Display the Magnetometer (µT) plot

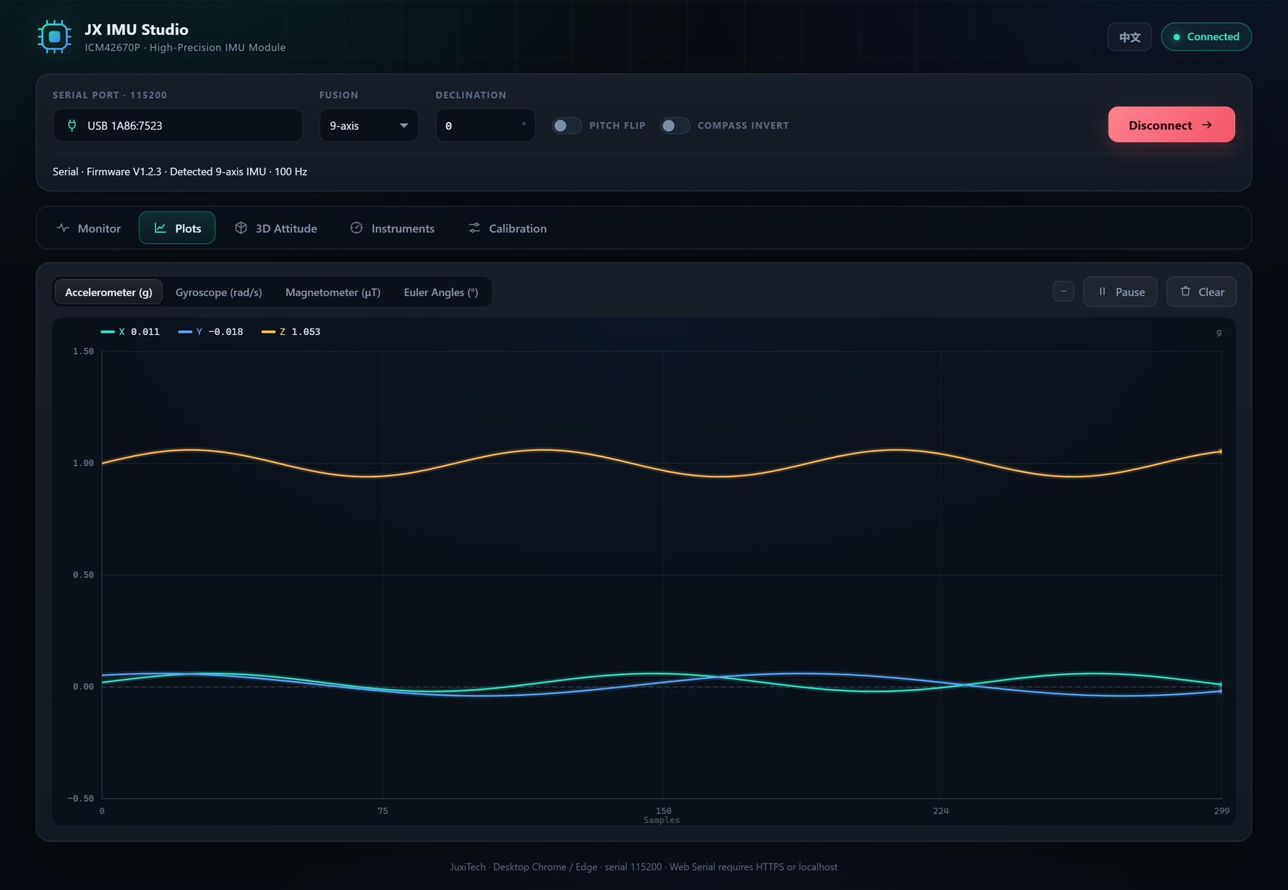click(x=333, y=292)
